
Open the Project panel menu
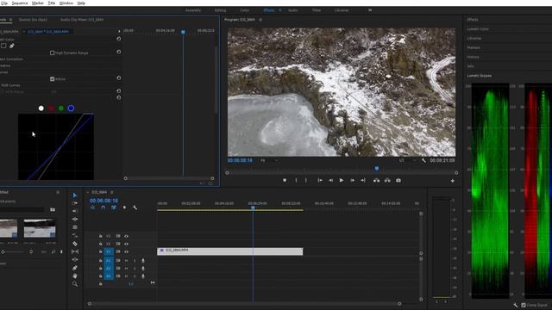(58, 192)
